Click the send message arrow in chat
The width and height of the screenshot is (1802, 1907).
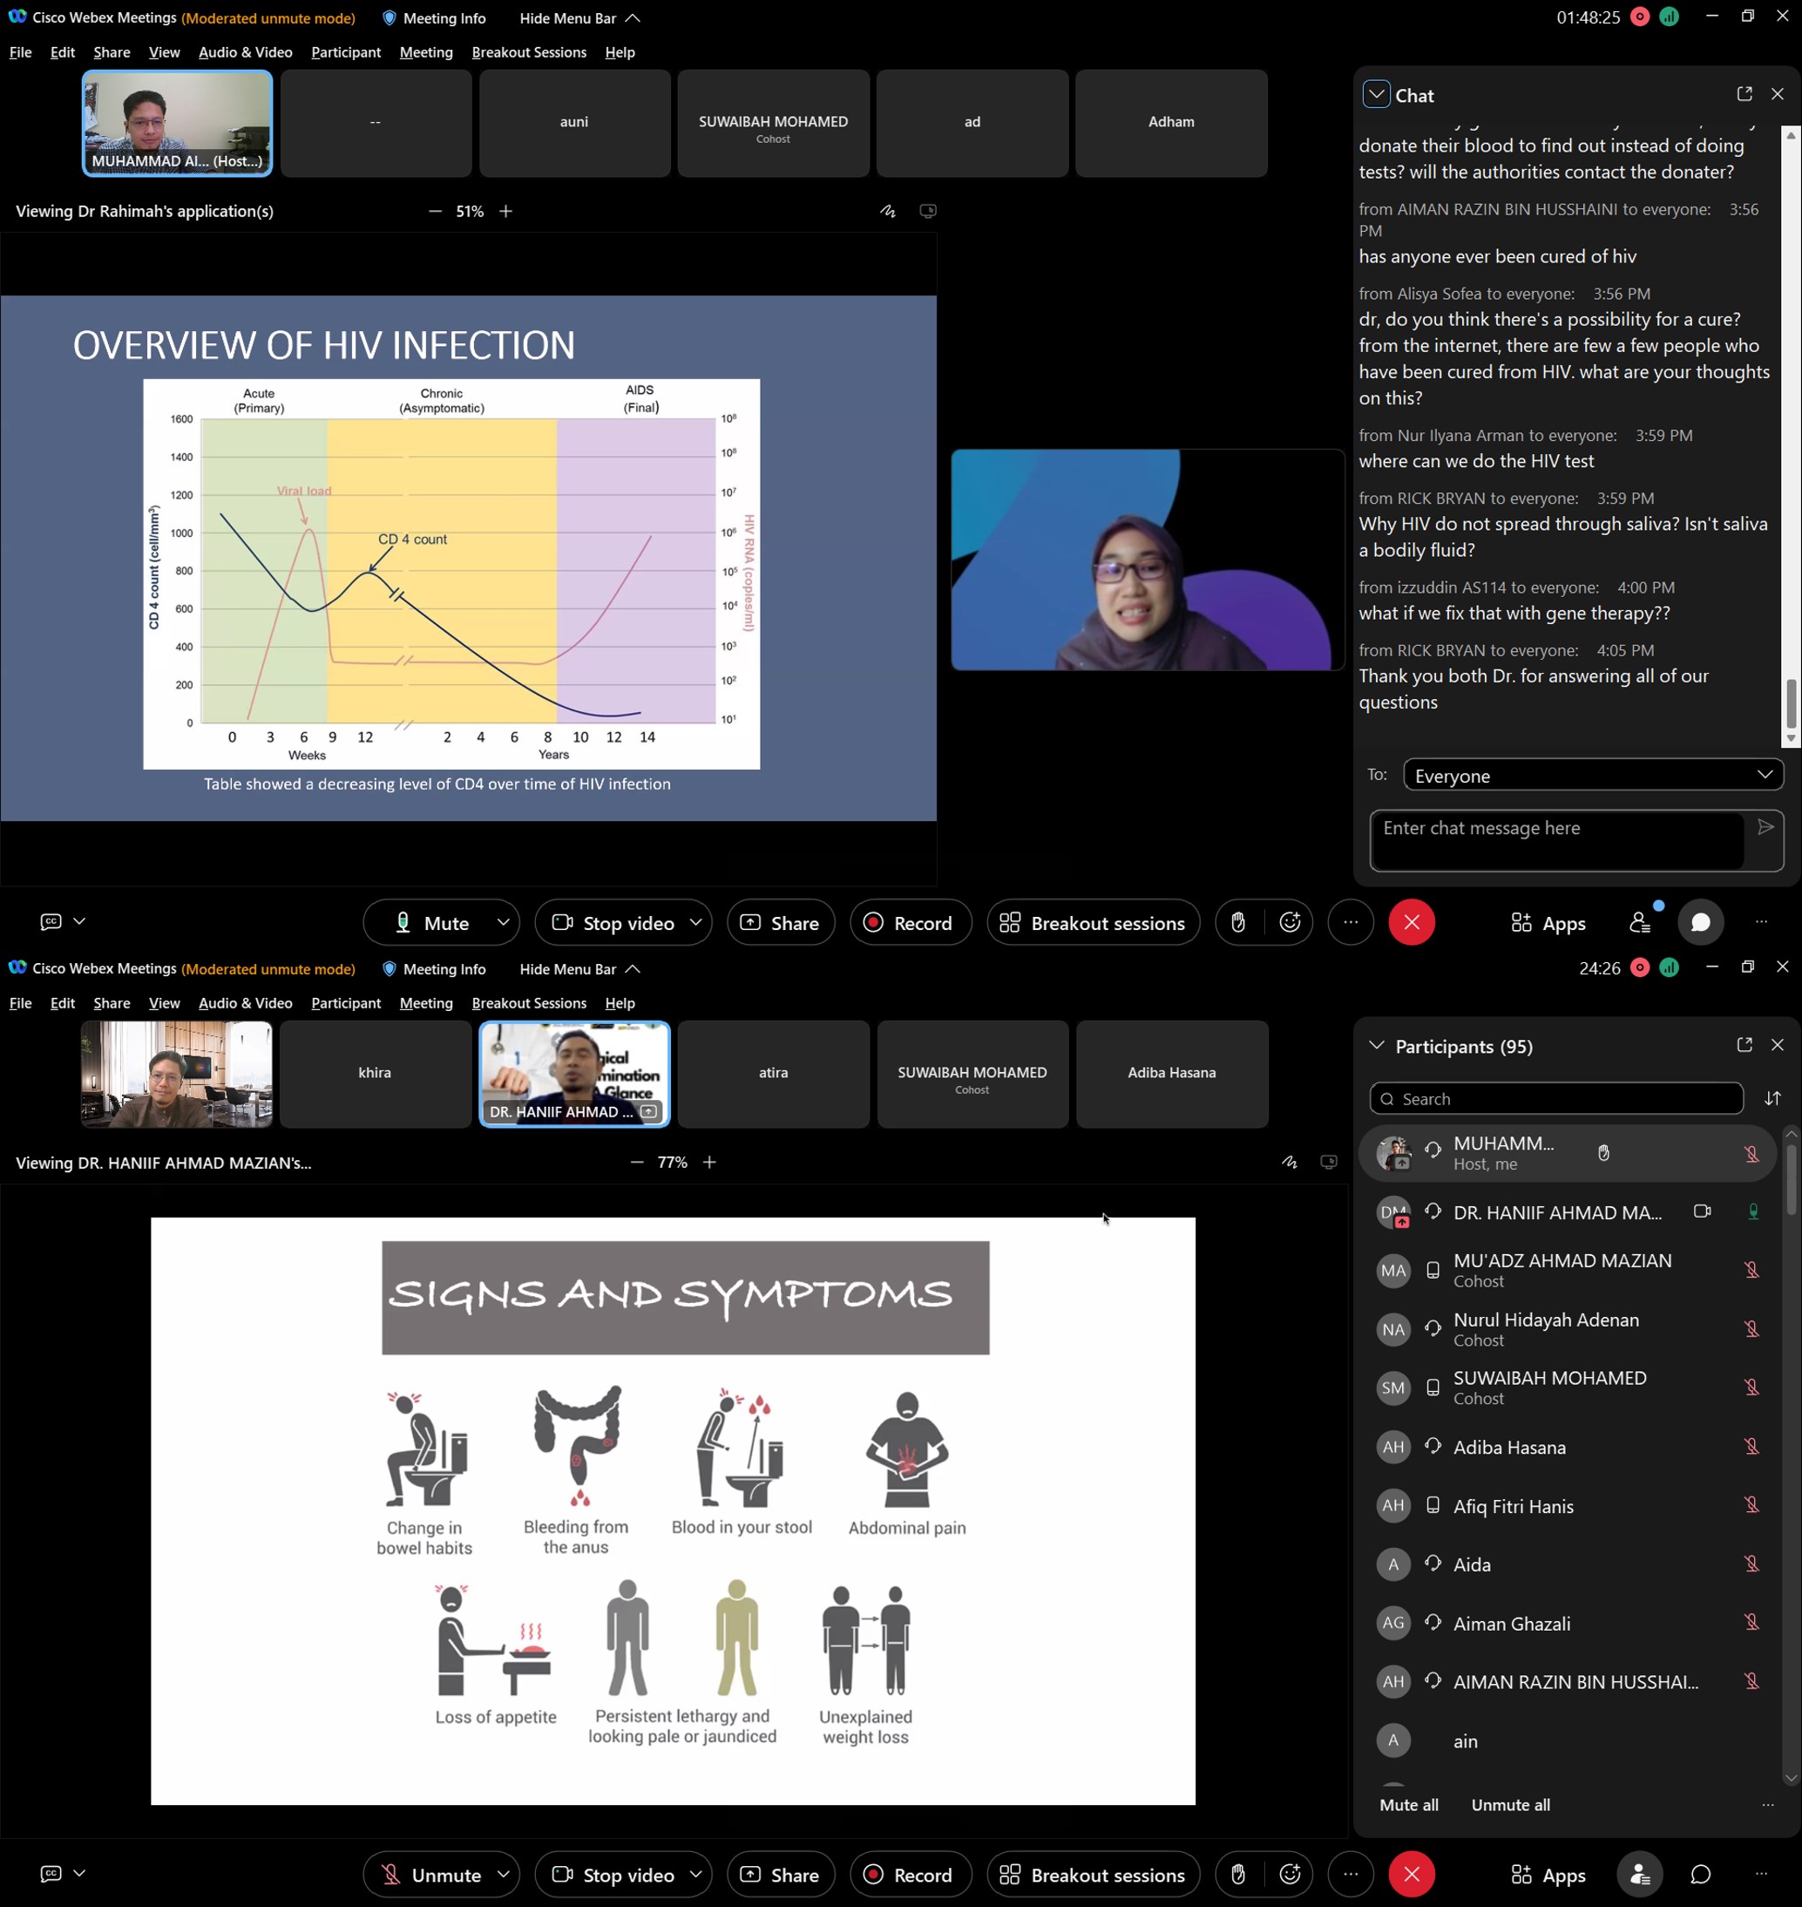coord(1765,827)
